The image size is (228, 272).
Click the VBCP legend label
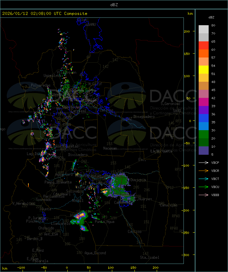[x=215, y=162]
